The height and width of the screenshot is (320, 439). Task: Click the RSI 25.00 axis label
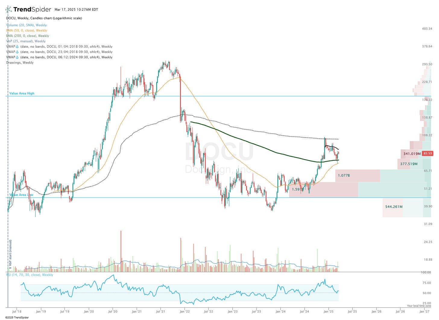coord(427,303)
